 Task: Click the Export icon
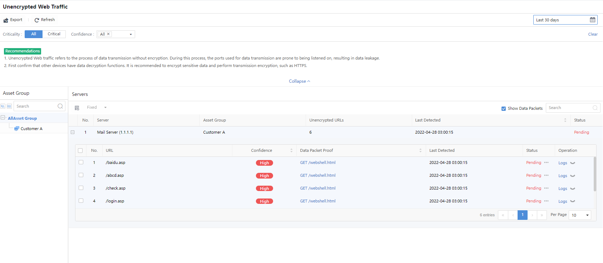pyautogui.click(x=6, y=20)
